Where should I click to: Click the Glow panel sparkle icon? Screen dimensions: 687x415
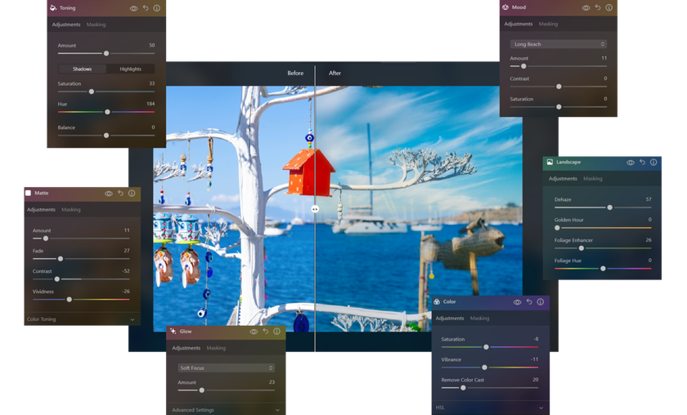(x=173, y=332)
